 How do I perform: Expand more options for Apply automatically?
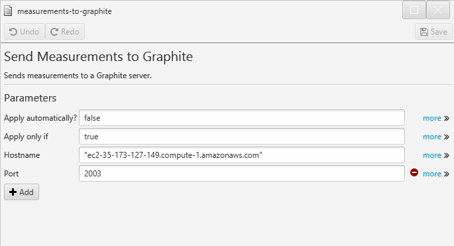pyautogui.click(x=432, y=118)
